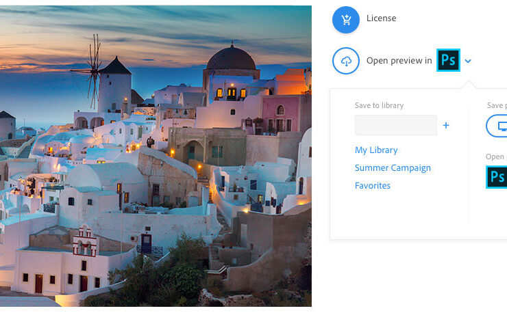Click the Photoshop icon beside Open preview in
This screenshot has width=507, height=313.
[x=448, y=61]
